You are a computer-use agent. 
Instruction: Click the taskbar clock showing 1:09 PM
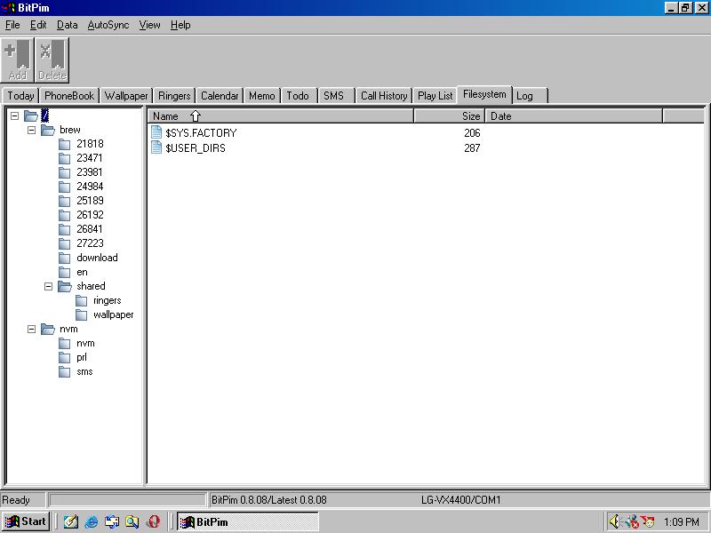(682, 522)
